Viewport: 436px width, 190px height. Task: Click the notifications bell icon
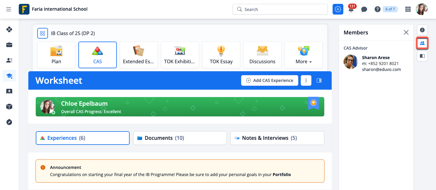[x=351, y=10]
